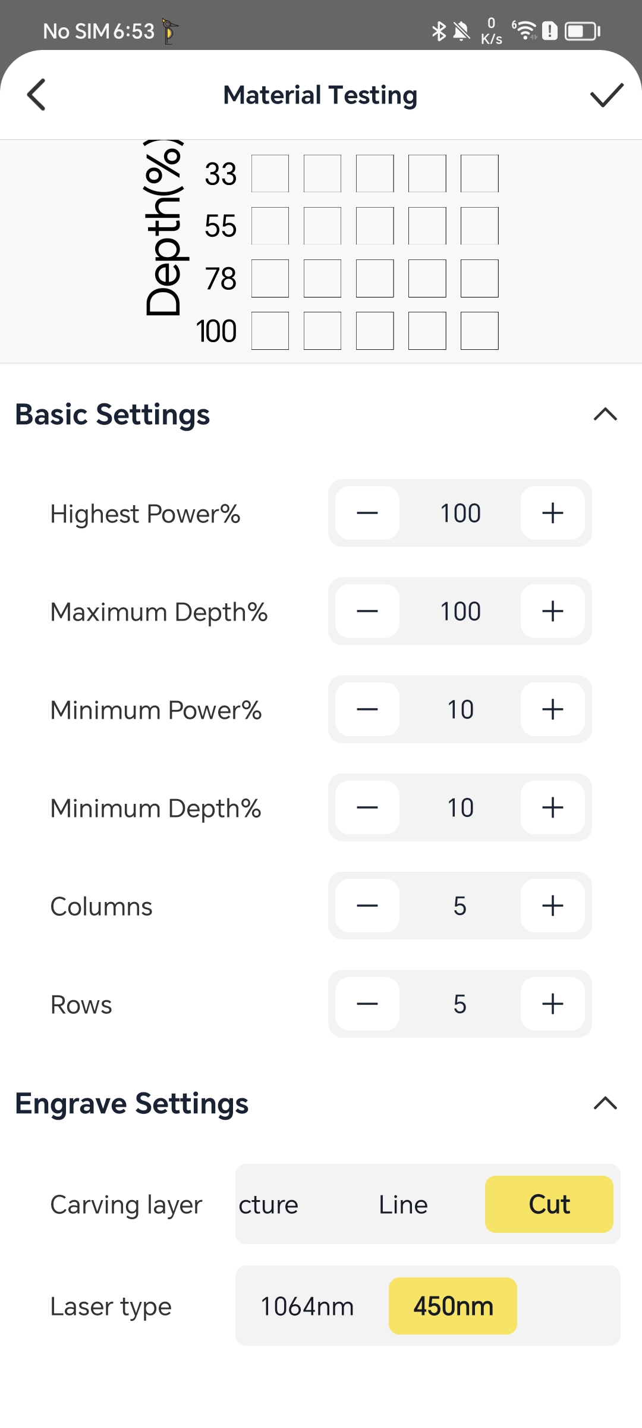Select the 1064nm laser type
This screenshot has width=642, height=1428.
click(307, 1306)
